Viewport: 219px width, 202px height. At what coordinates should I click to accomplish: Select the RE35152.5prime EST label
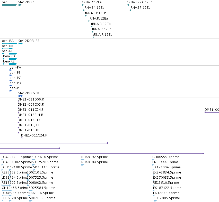coord(14,172)
